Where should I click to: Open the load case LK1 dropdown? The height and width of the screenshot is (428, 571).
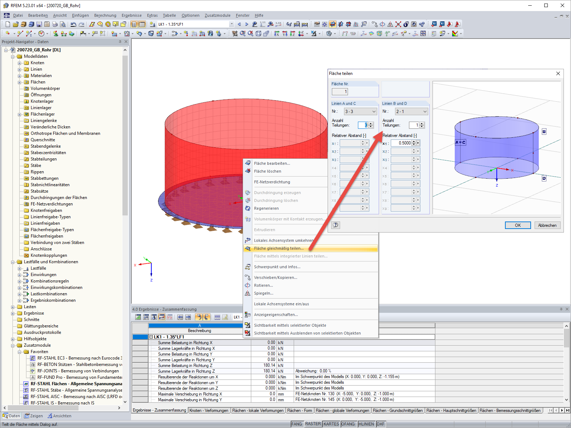(x=232, y=24)
